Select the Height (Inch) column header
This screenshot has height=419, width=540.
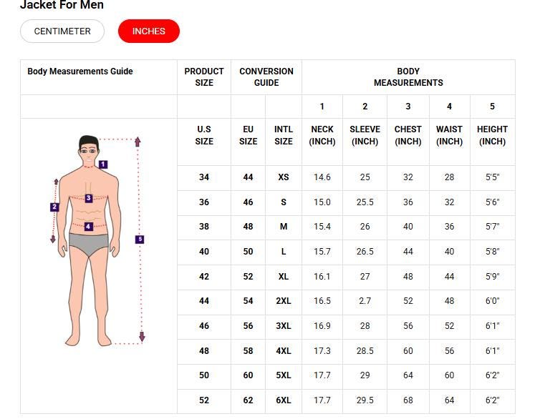point(492,135)
